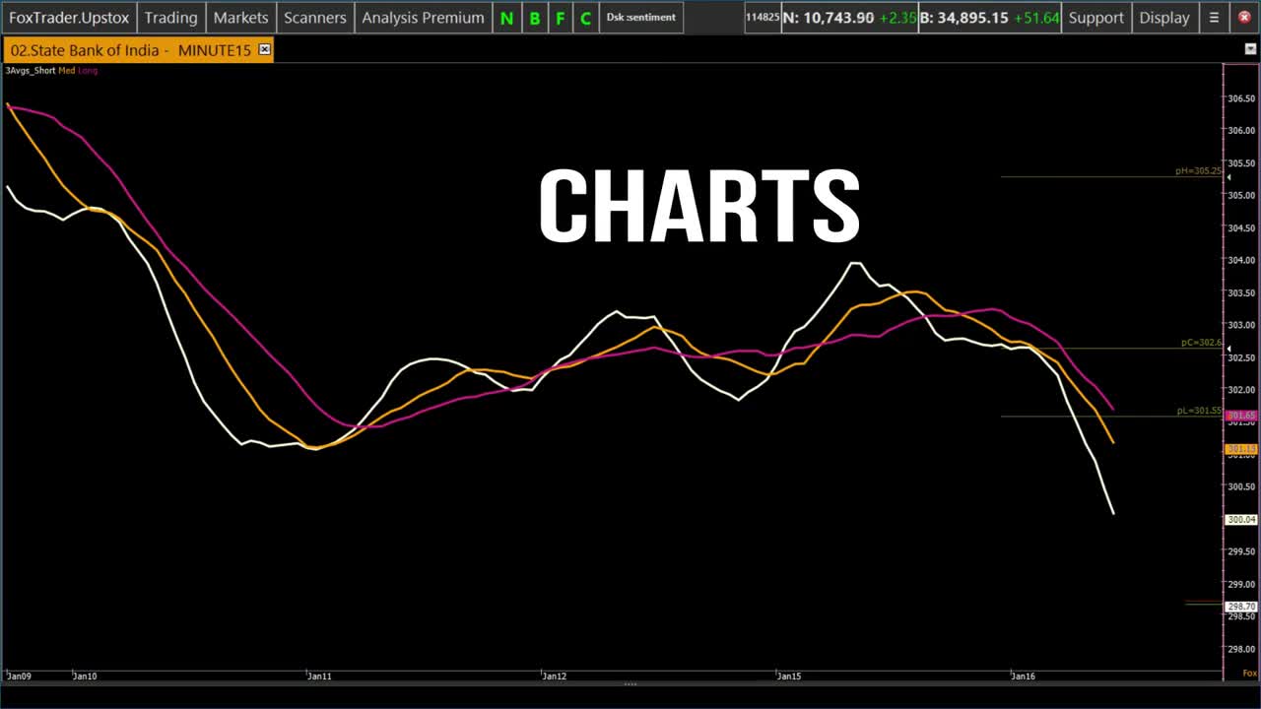Click the Jan12 date label
Screen dimensions: 1261x709
click(x=555, y=677)
